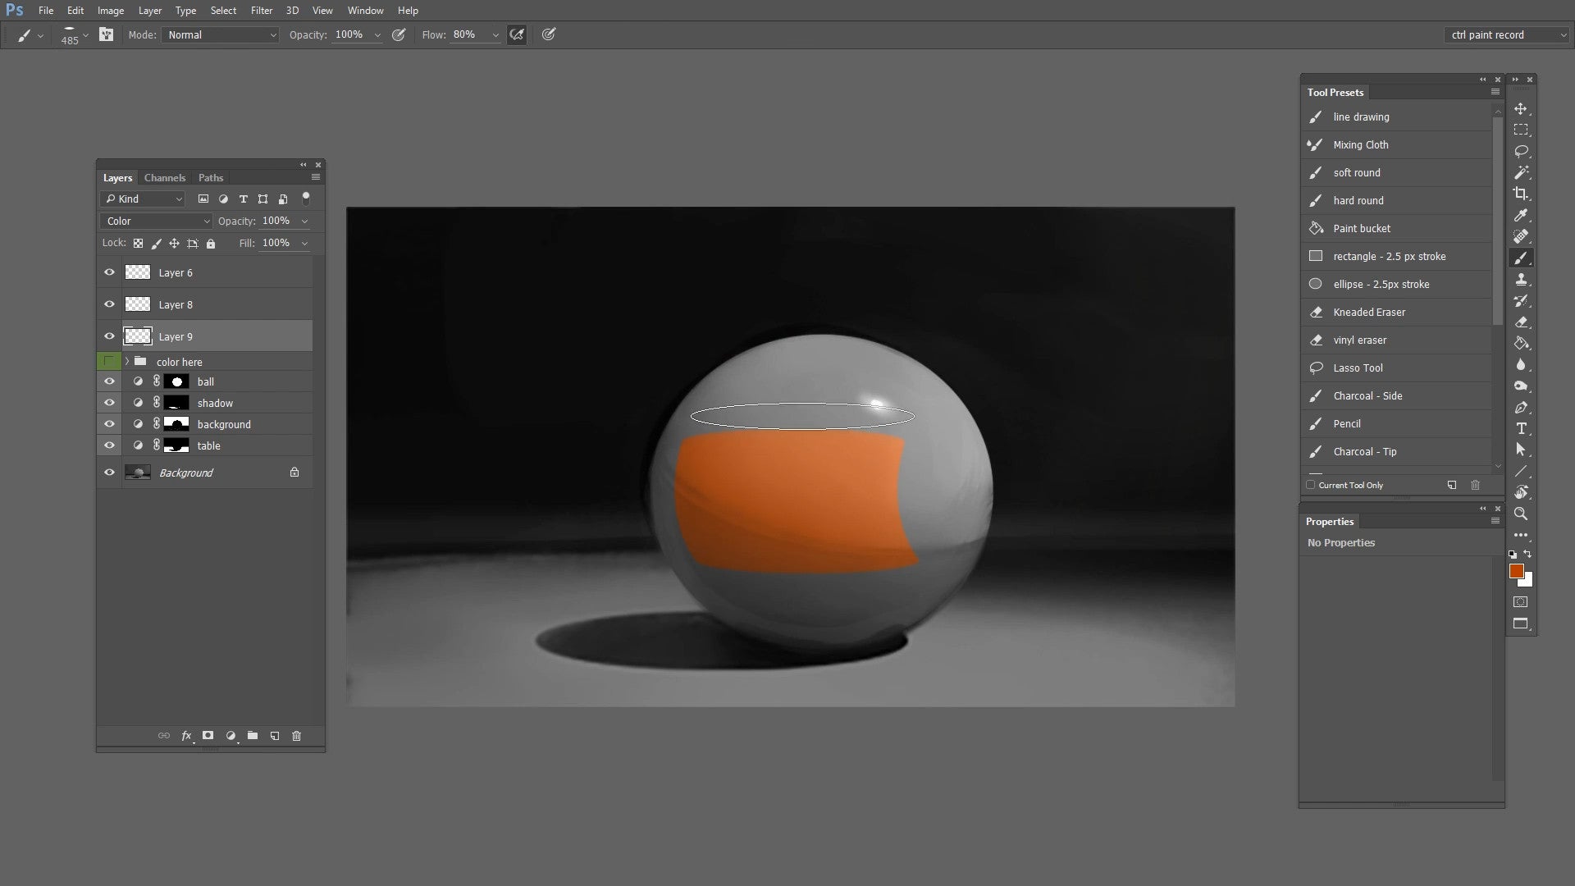Open the Filter menu
Image resolution: width=1575 pixels, height=886 pixels.
tap(261, 10)
